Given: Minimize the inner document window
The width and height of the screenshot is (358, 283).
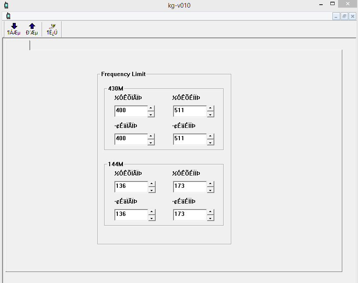Looking at the screenshot, I should (336, 16).
